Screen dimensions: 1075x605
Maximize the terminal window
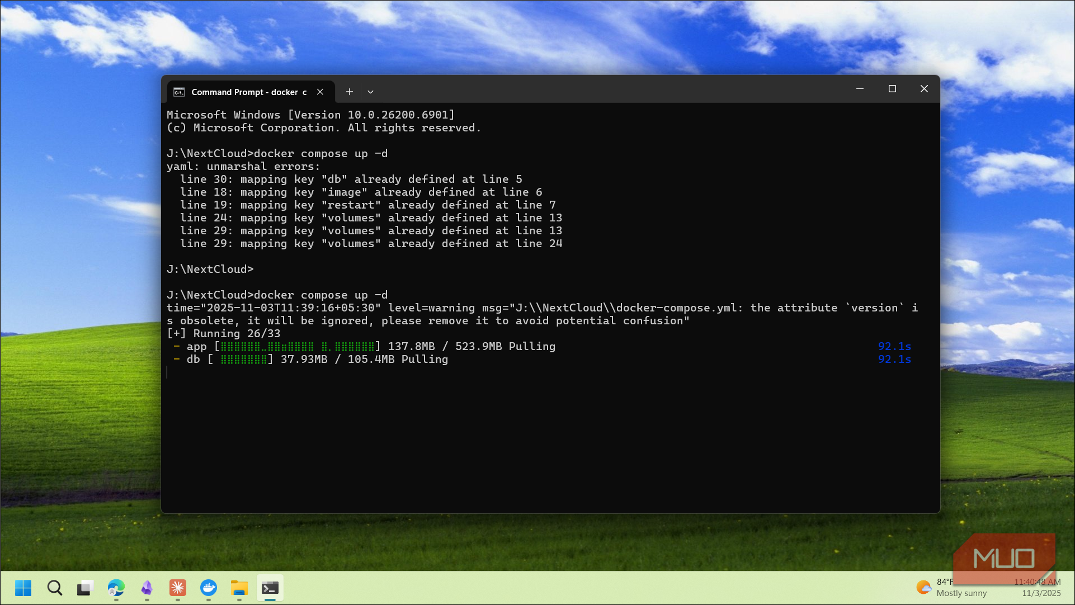click(892, 89)
